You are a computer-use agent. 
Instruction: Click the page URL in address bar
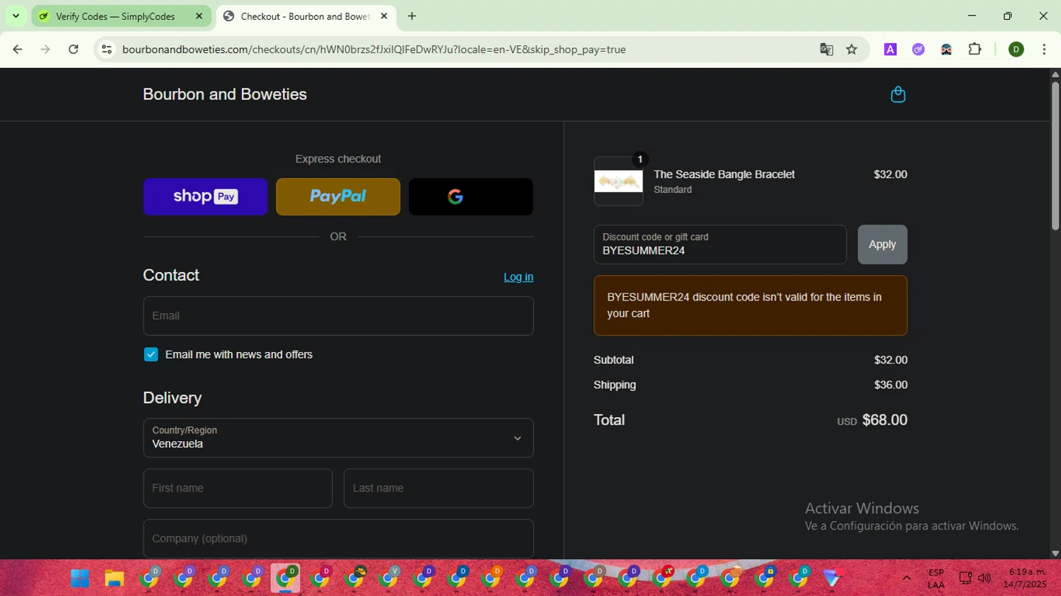coord(373,49)
